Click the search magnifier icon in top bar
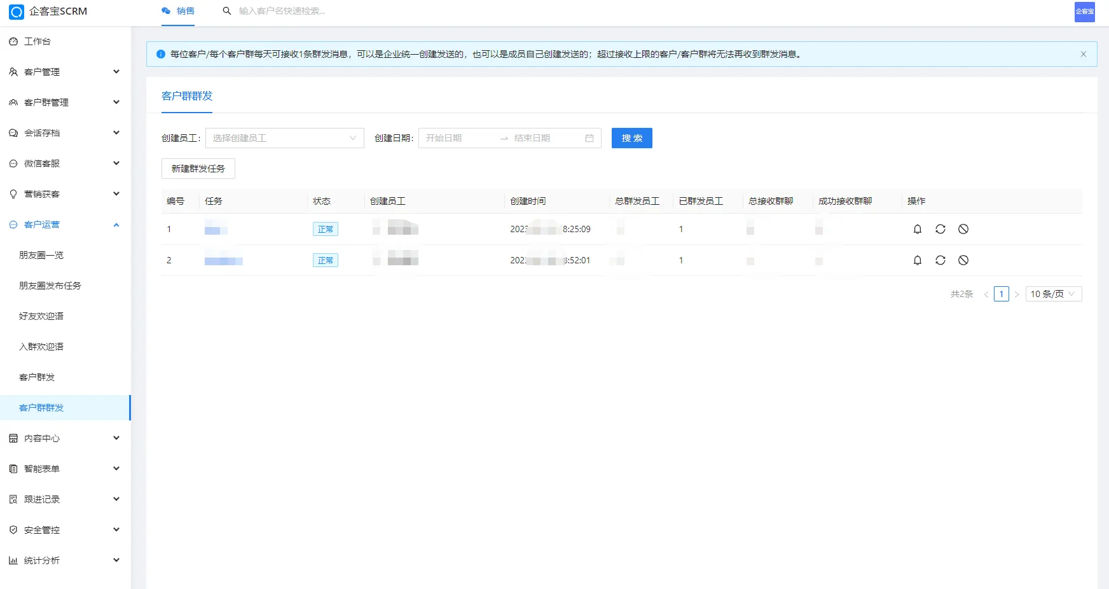The height and width of the screenshot is (589, 1109). coord(226,11)
